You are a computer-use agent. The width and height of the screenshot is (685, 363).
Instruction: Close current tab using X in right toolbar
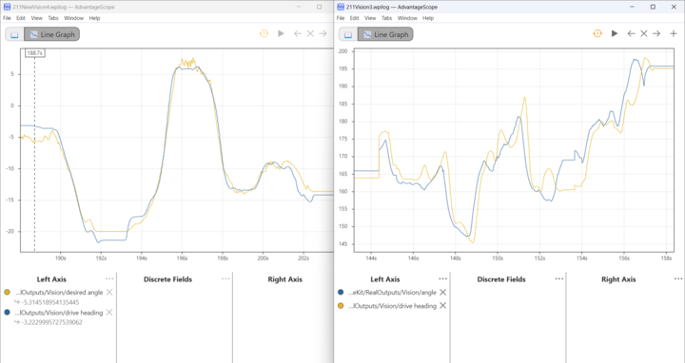[643, 33]
